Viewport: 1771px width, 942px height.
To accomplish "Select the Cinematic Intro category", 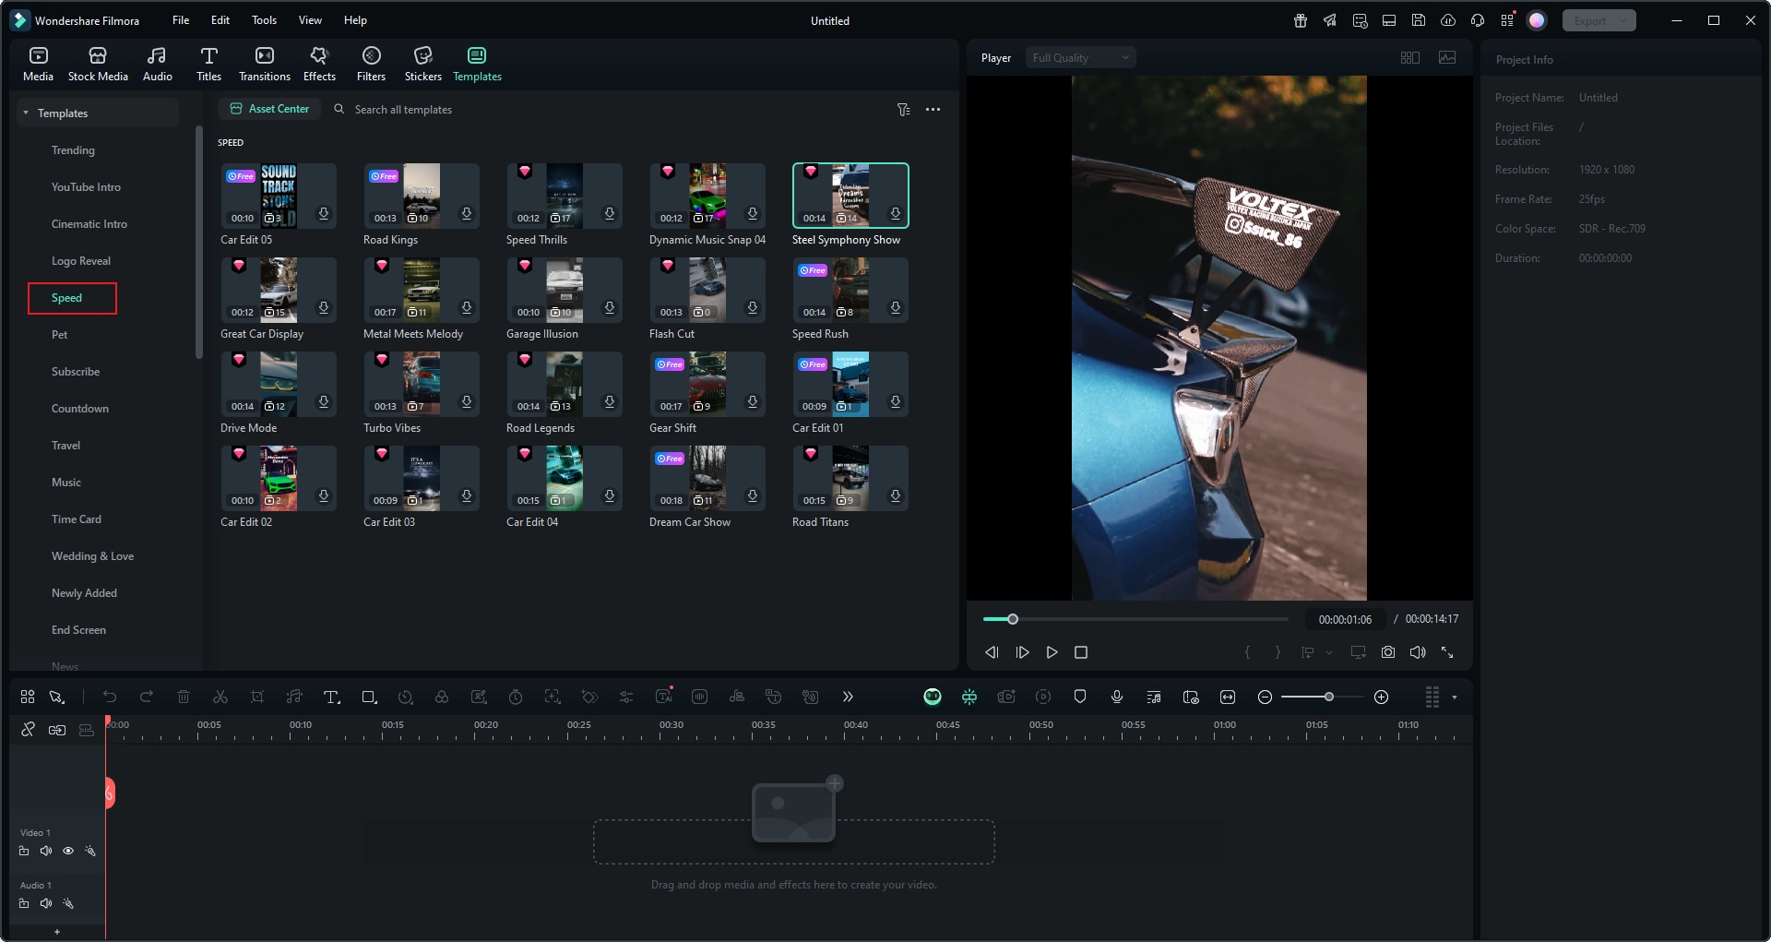I will tap(89, 224).
